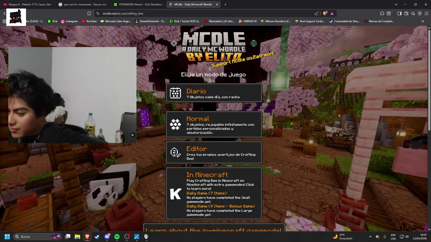Click the Windows Start button
431x242 pixels.
[7, 237]
